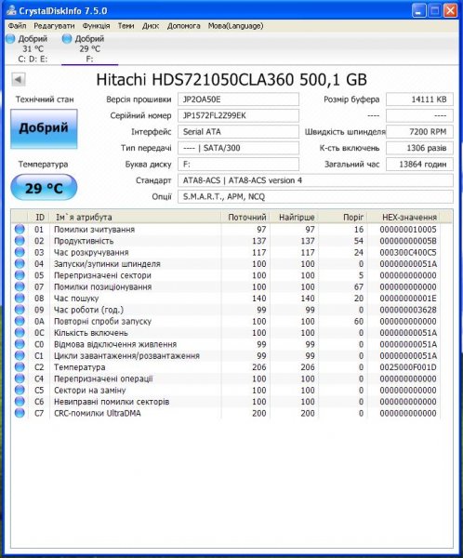
Task: Click status icon of attribute 09 Час роботи
Action: [x=20, y=310]
